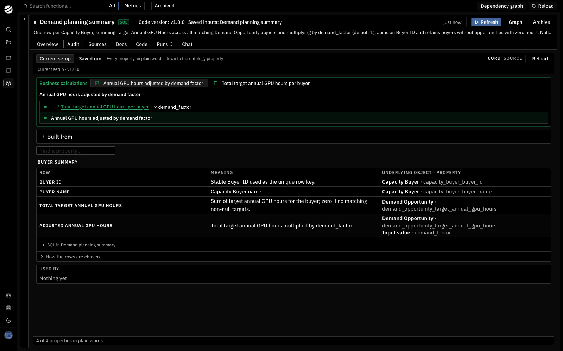Open settings gear icon in sidebar
Image resolution: width=563 pixels, height=351 pixels.
pyautogui.click(x=8, y=295)
